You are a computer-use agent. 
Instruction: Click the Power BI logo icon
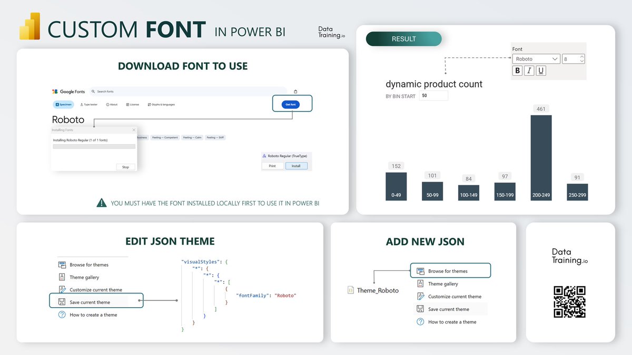[x=29, y=25]
